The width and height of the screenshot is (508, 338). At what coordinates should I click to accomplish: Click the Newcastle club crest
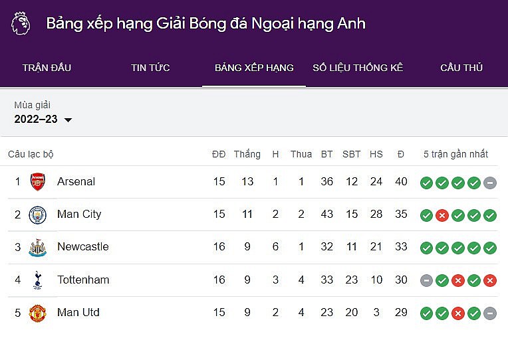pyautogui.click(x=38, y=247)
